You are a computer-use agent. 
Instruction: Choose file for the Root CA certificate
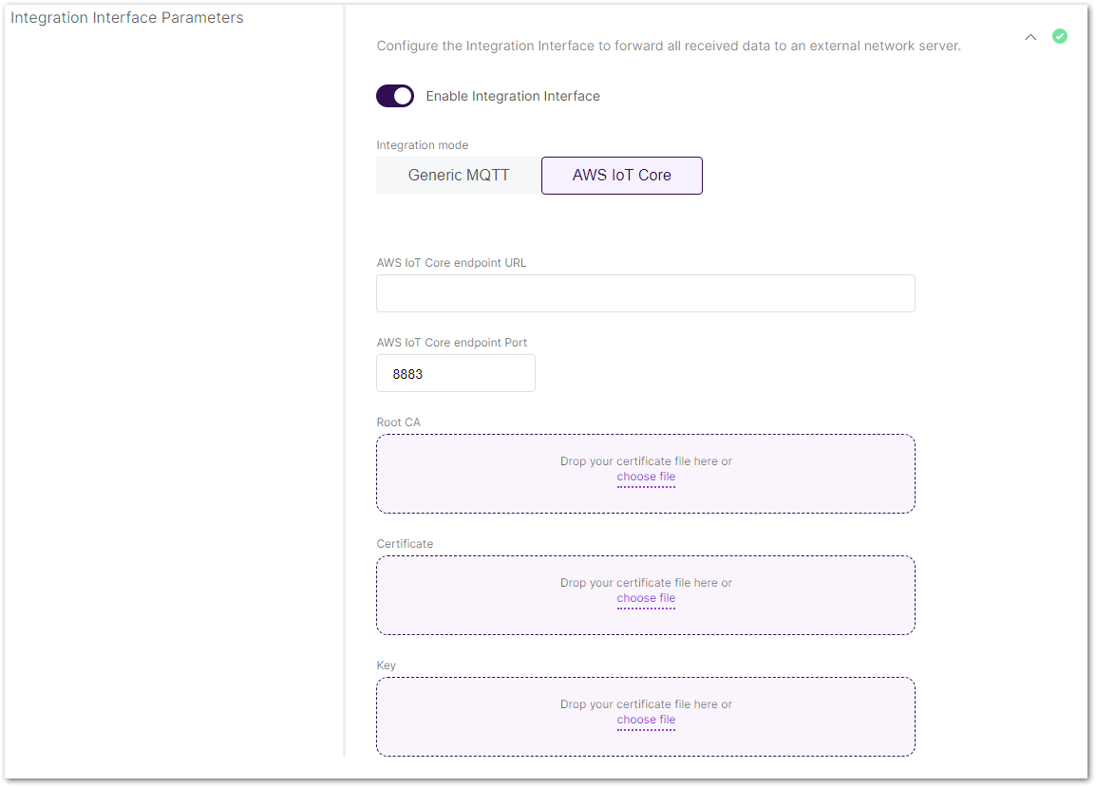[x=646, y=478]
